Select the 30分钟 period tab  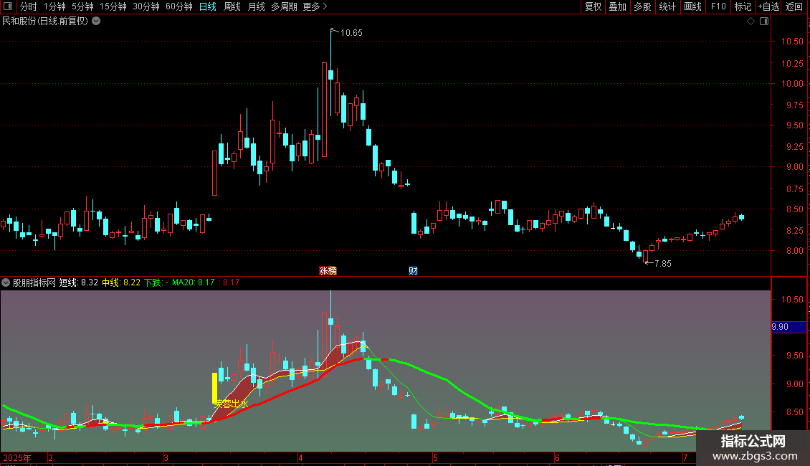coord(146,6)
